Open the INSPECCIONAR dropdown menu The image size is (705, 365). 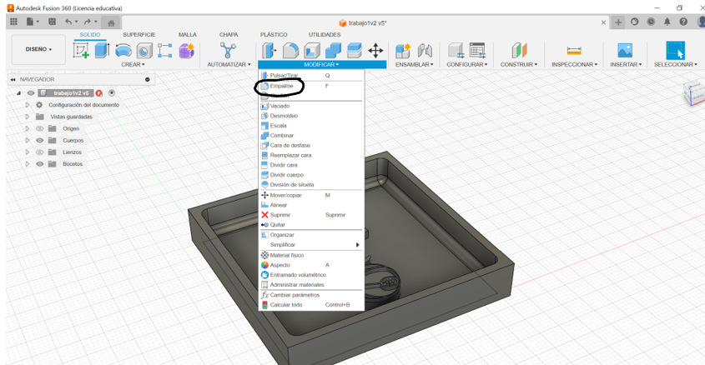(x=575, y=65)
